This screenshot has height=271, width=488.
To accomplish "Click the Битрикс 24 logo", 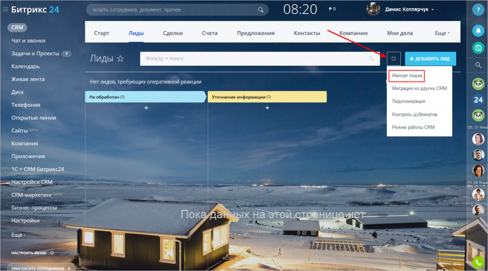I will [x=35, y=10].
